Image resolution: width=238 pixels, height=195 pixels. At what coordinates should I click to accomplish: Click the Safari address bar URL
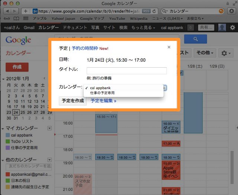coord(89,11)
